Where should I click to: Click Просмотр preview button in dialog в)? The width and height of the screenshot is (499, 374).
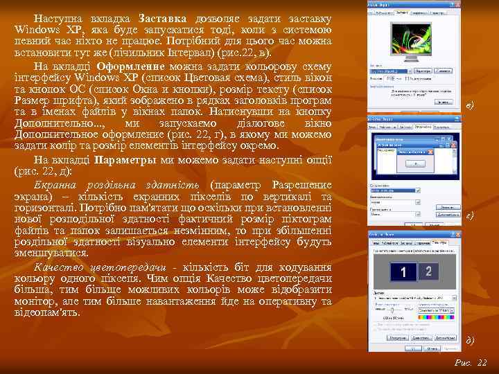point(444,71)
